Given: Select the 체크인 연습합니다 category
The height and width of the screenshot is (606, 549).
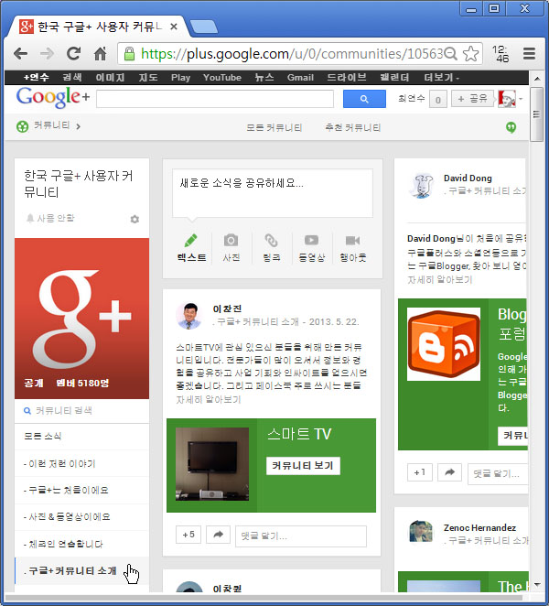Looking at the screenshot, I should (x=82, y=544).
